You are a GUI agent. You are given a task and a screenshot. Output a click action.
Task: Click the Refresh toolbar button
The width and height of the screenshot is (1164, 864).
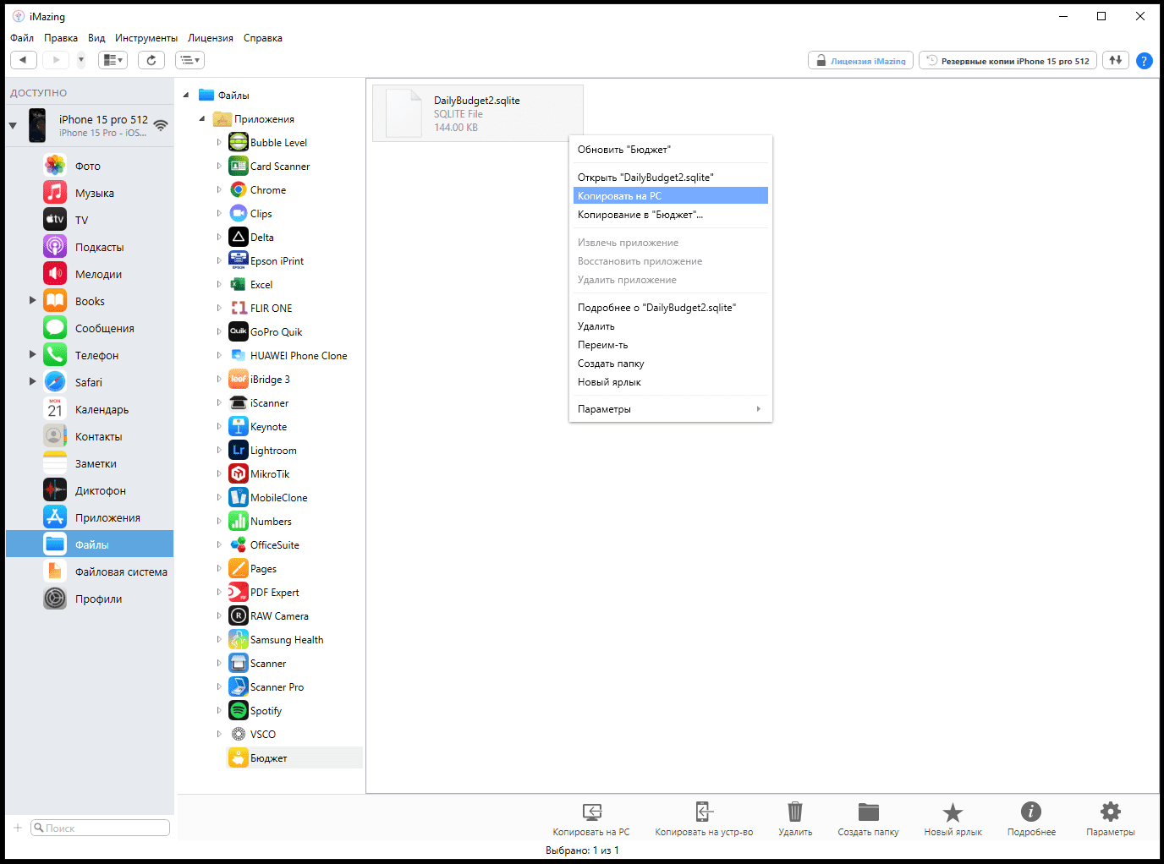pos(151,60)
